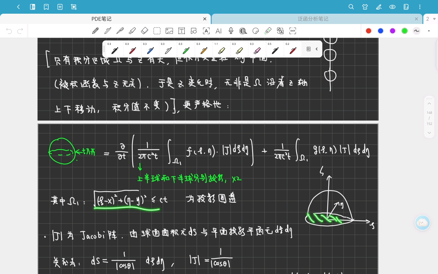The width and height of the screenshot is (438, 274).
Task: Click the translate icon
Action: coord(280,31)
